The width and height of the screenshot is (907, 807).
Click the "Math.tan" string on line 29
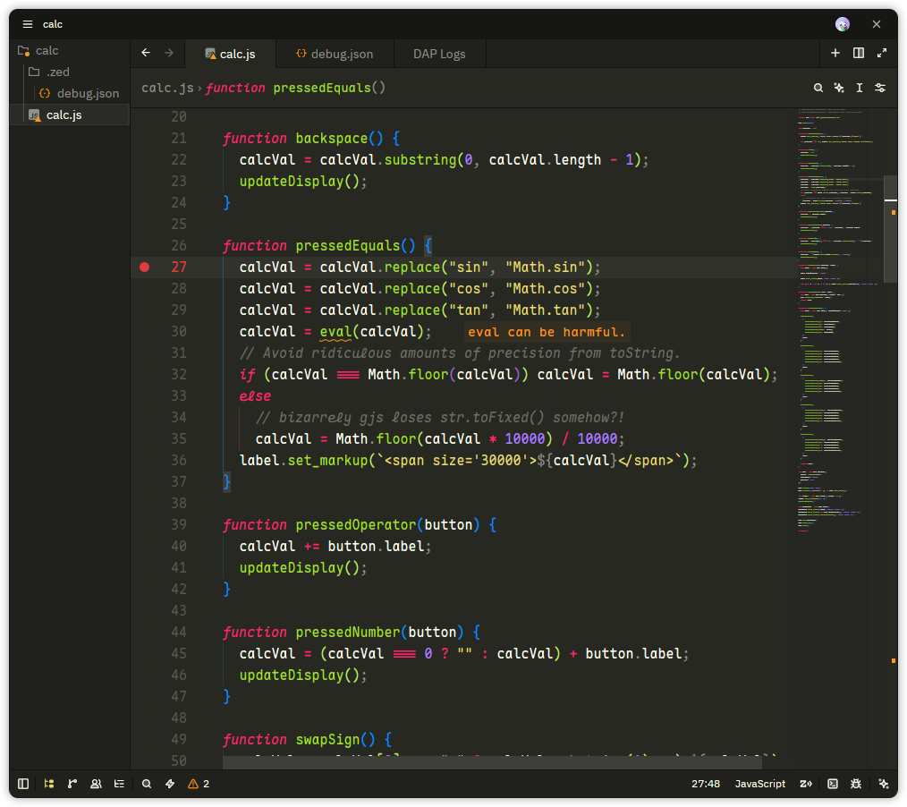click(x=545, y=310)
